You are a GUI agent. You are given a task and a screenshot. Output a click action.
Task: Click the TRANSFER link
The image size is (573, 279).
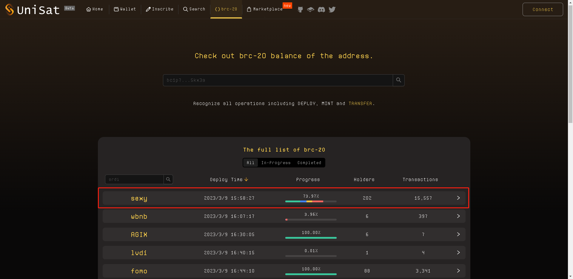(361, 104)
